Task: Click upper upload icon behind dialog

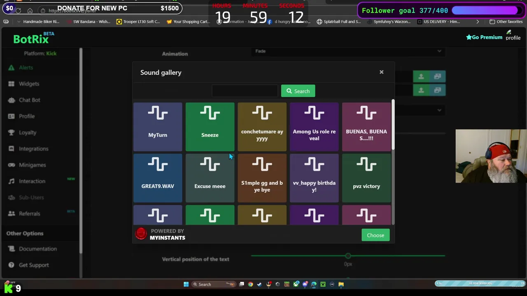Action: tap(421, 76)
